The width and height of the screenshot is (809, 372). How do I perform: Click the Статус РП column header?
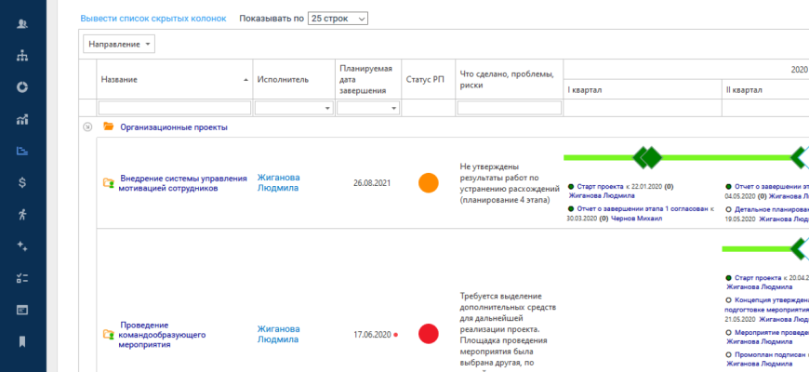425,80
